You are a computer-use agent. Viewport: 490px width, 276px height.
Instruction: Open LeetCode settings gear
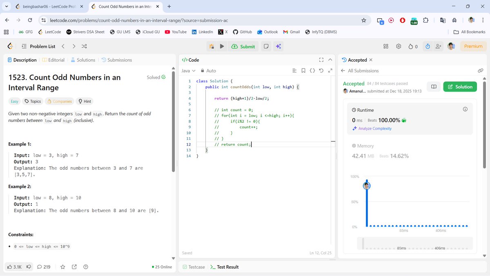click(399, 46)
